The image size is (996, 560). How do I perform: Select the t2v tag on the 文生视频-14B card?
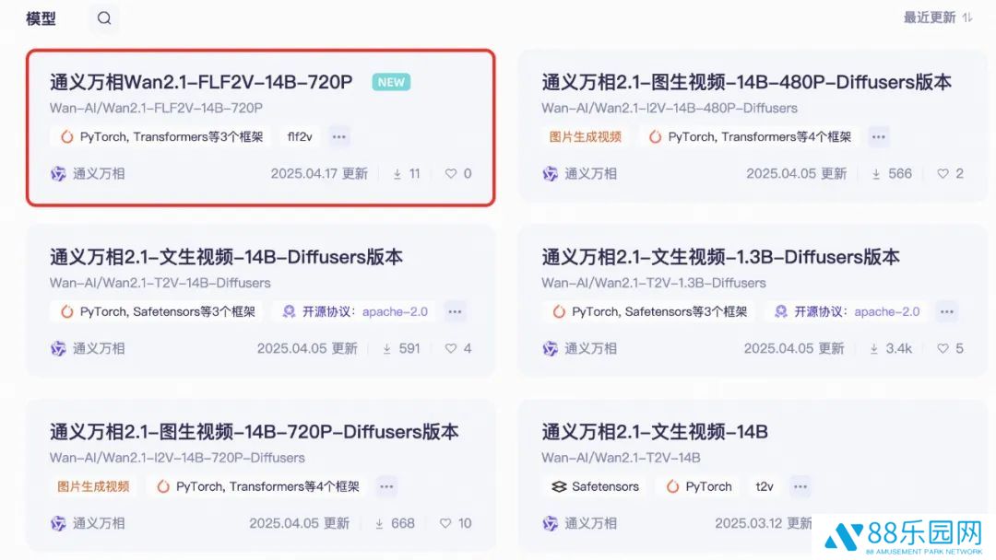click(x=765, y=486)
